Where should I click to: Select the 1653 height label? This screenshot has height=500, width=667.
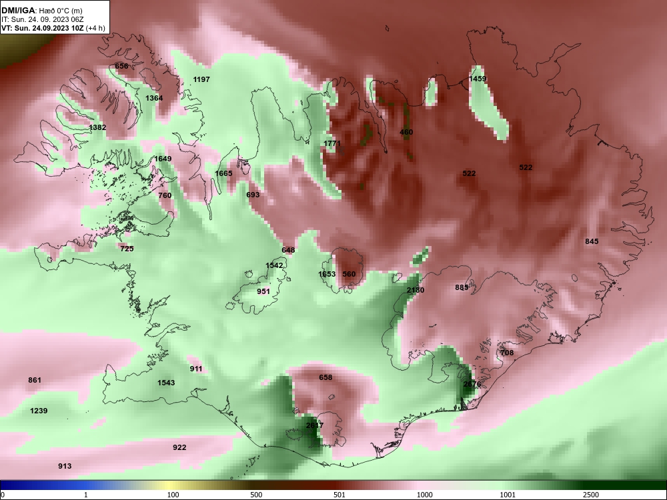327,274
